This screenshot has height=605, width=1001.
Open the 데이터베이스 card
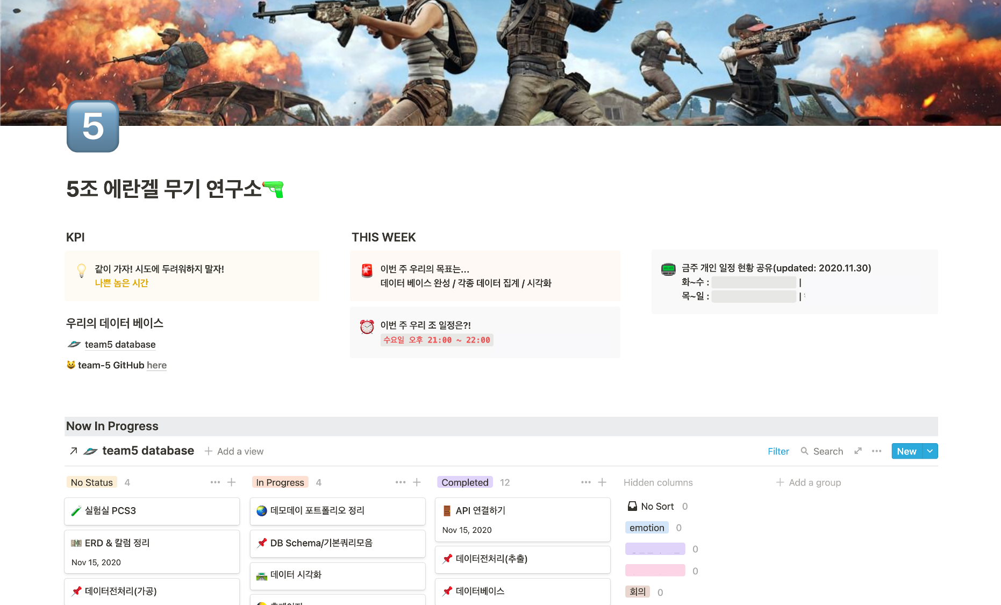[523, 592]
